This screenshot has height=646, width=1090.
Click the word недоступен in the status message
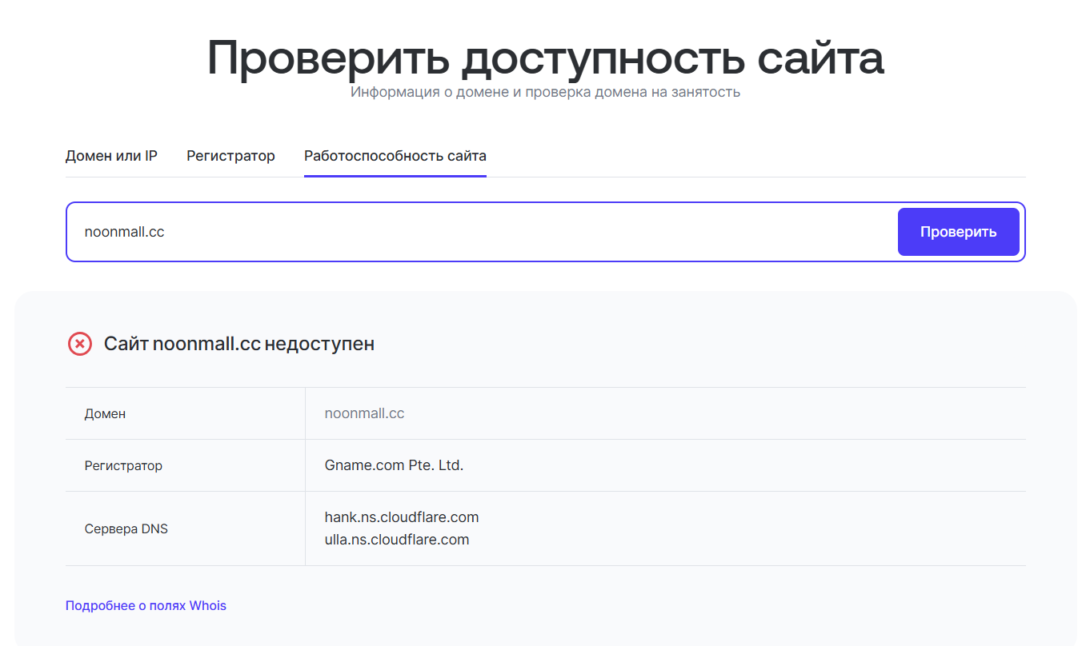[319, 345]
